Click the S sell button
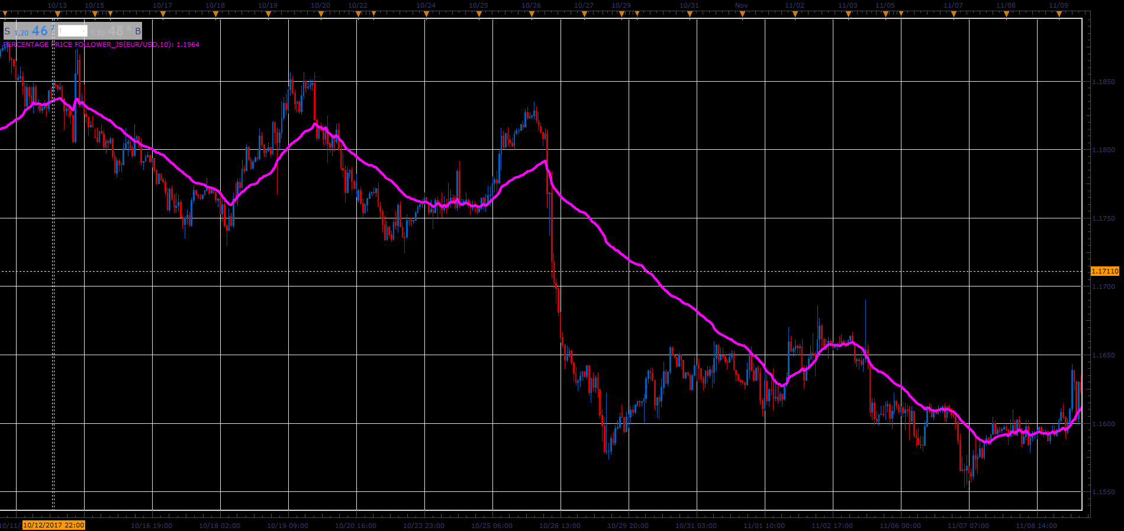Image resolution: width=1124 pixels, height=531 pixels. (7, 31)
